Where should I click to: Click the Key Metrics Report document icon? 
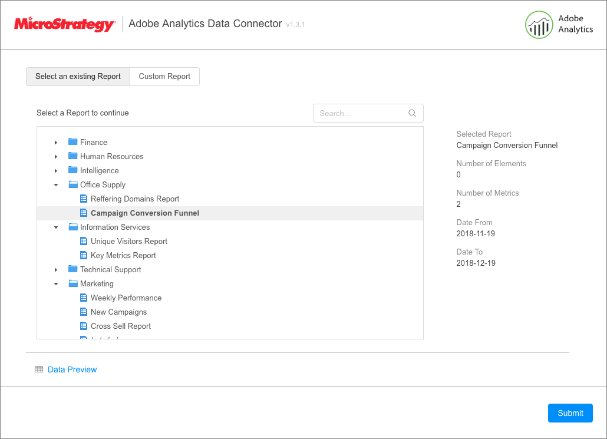[x=84, y=255]
